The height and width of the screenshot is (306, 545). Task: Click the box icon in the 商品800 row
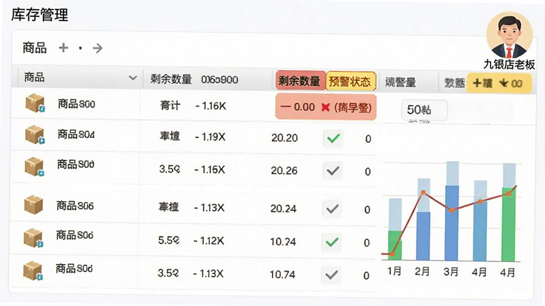[x=35, y=103]
